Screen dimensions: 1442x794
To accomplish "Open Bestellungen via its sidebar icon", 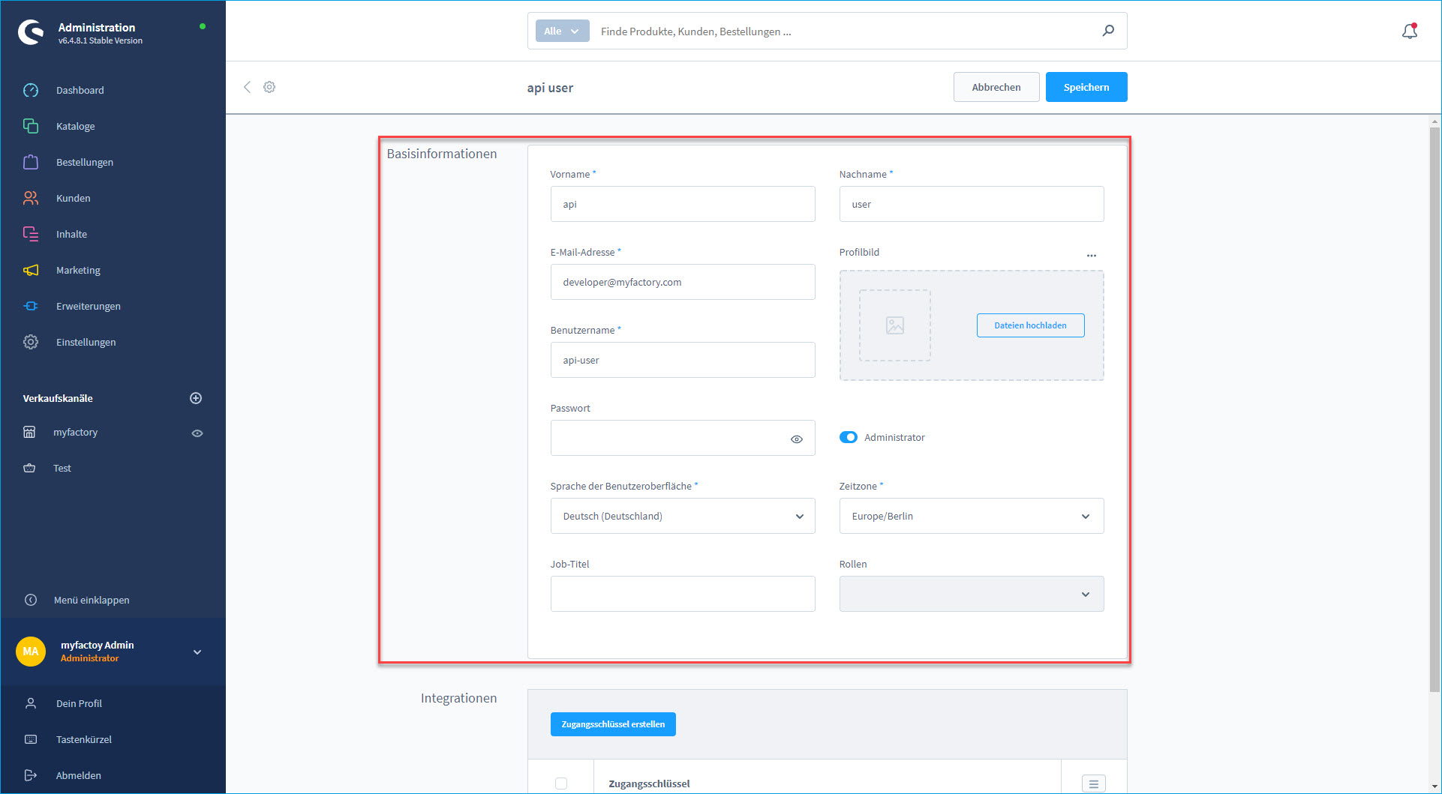I will (31, 162).
